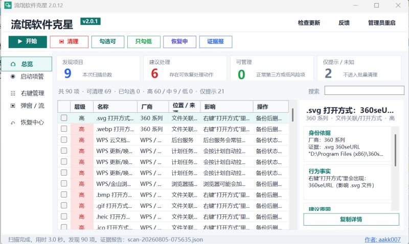The width and height of the screenshot is (409, 244).
Task: Click the 勾选可 button
Action: (x=108, y=42)
